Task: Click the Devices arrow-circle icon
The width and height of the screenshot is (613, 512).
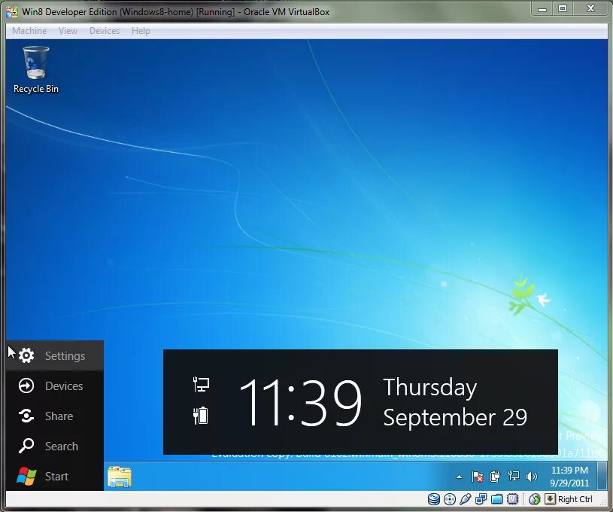Action: click(x=26, y=386)
